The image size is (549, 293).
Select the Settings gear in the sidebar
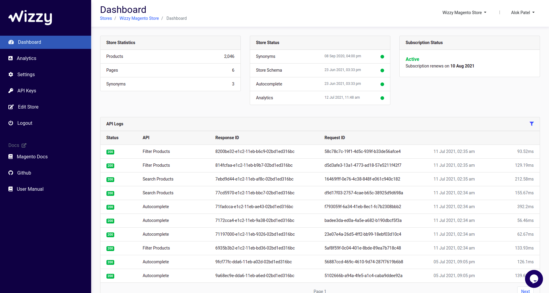pyautogui.click(x=11, y=74)
